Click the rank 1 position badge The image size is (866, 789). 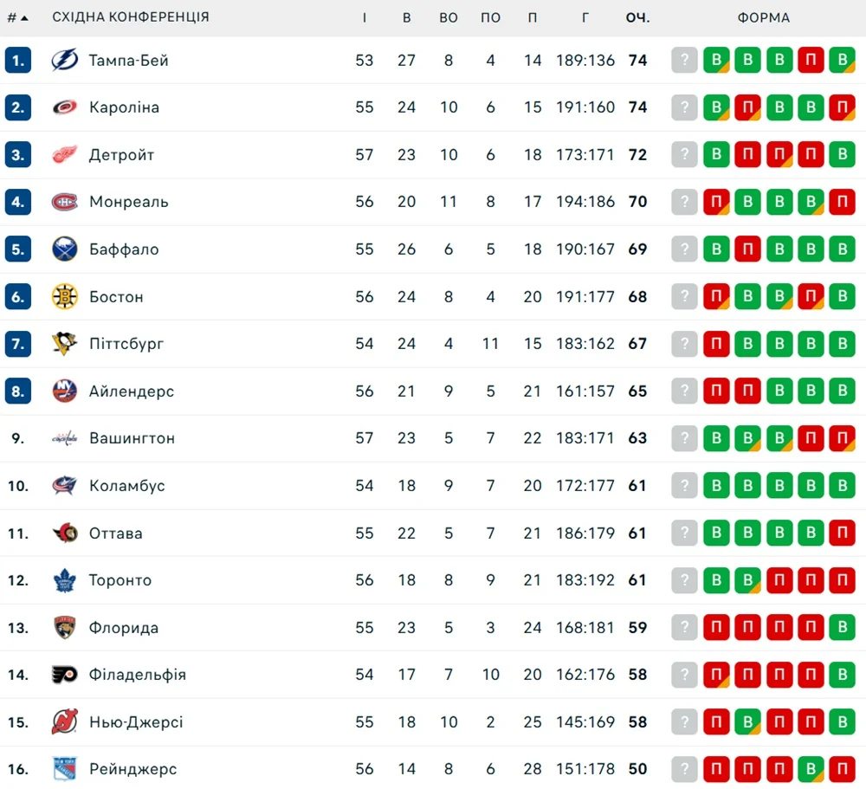click(18, 61)
